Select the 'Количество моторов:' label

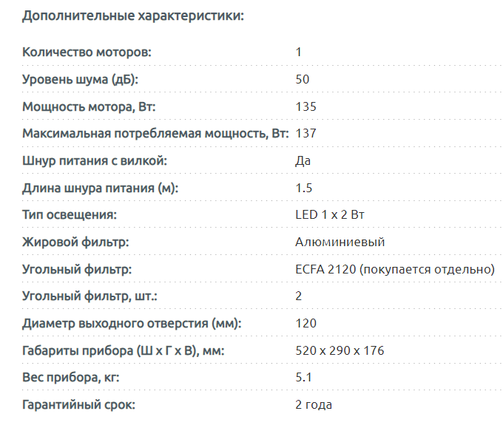pos(87,52)
